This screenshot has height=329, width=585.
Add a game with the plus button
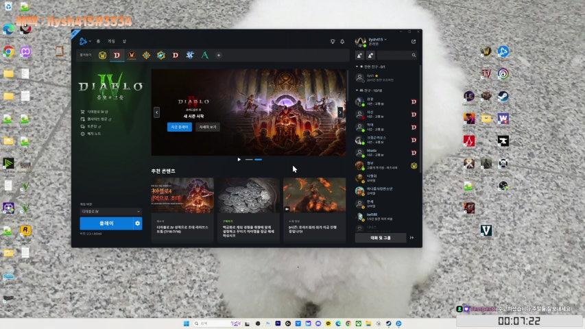click(x=219, y=56)
